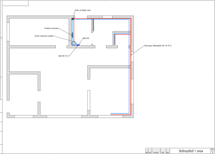Viewport: 215px width, 154px height.
Task: Select the main collector symbol on wall
Action: coord(72,35)
